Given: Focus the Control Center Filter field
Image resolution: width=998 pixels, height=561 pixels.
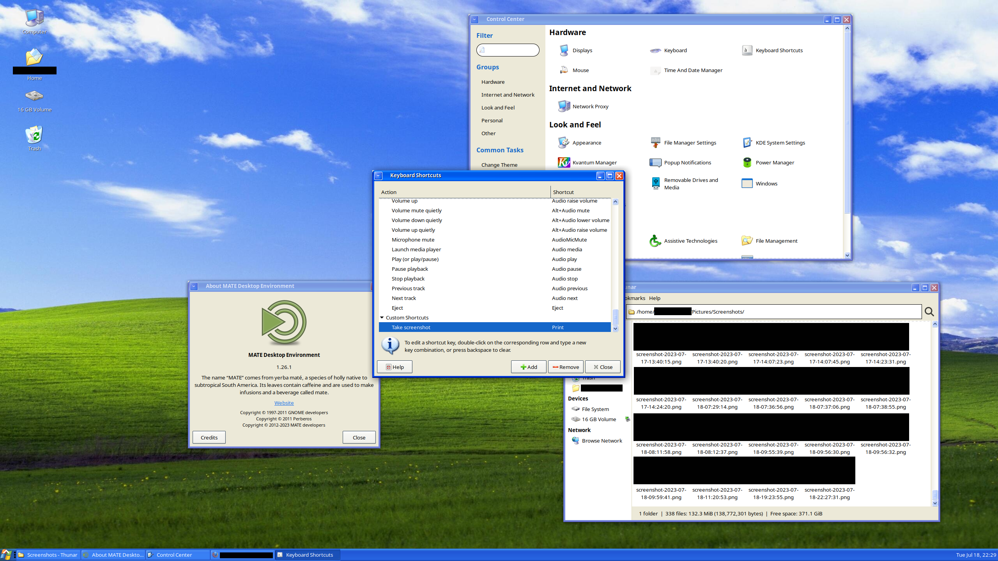Looking at the screenshot, I should [508, 50].
